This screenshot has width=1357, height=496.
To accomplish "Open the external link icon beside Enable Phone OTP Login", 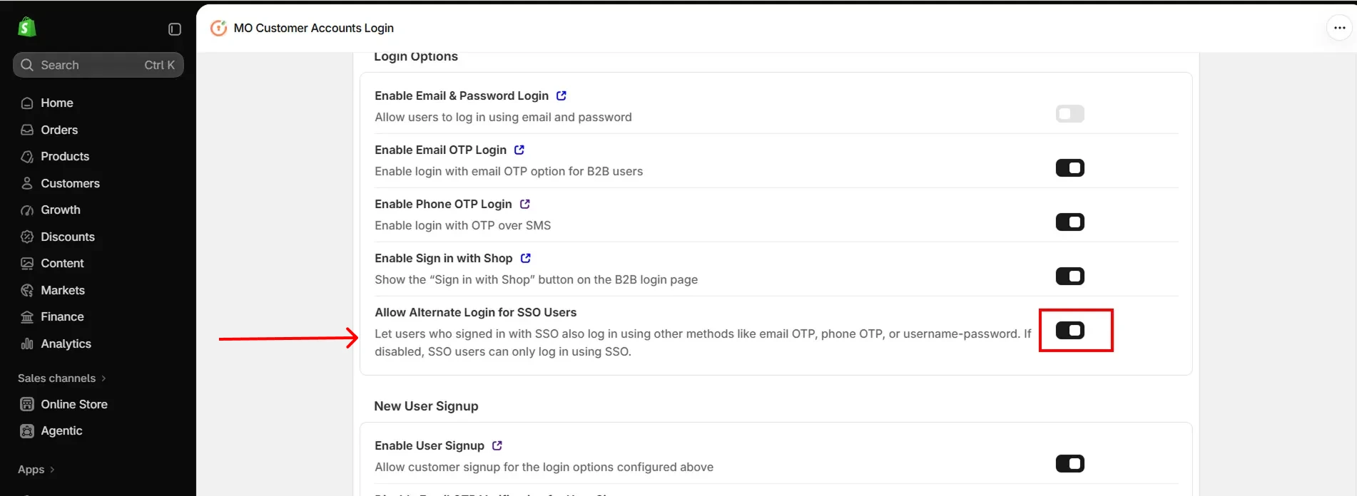I will tap(525, 204).
